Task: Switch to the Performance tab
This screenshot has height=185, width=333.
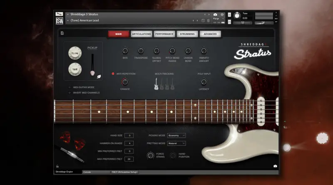Action: click(164, 34)
